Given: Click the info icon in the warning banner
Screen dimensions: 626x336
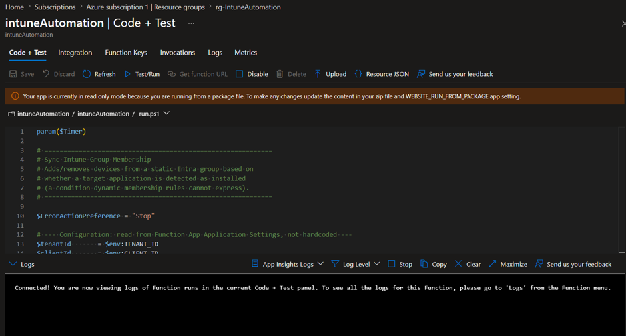Looking at the screenshot, I should 15,96.
